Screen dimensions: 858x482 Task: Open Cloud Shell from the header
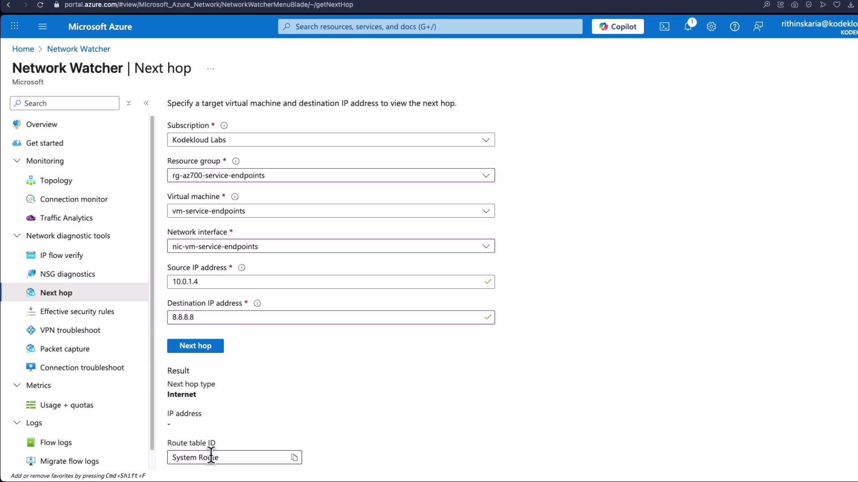point(665,27)
